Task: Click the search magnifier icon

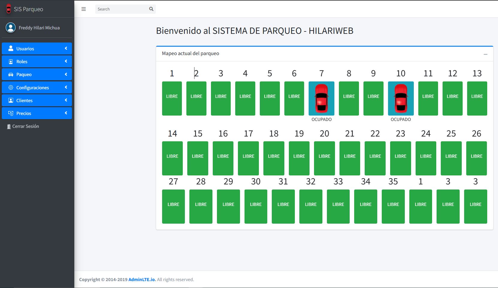Action: [151, 9]
